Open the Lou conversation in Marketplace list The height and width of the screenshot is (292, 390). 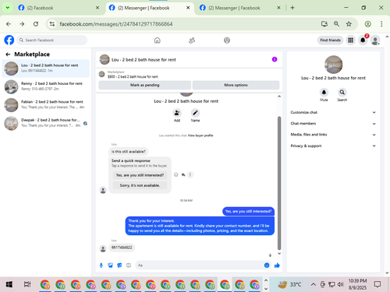46,69
